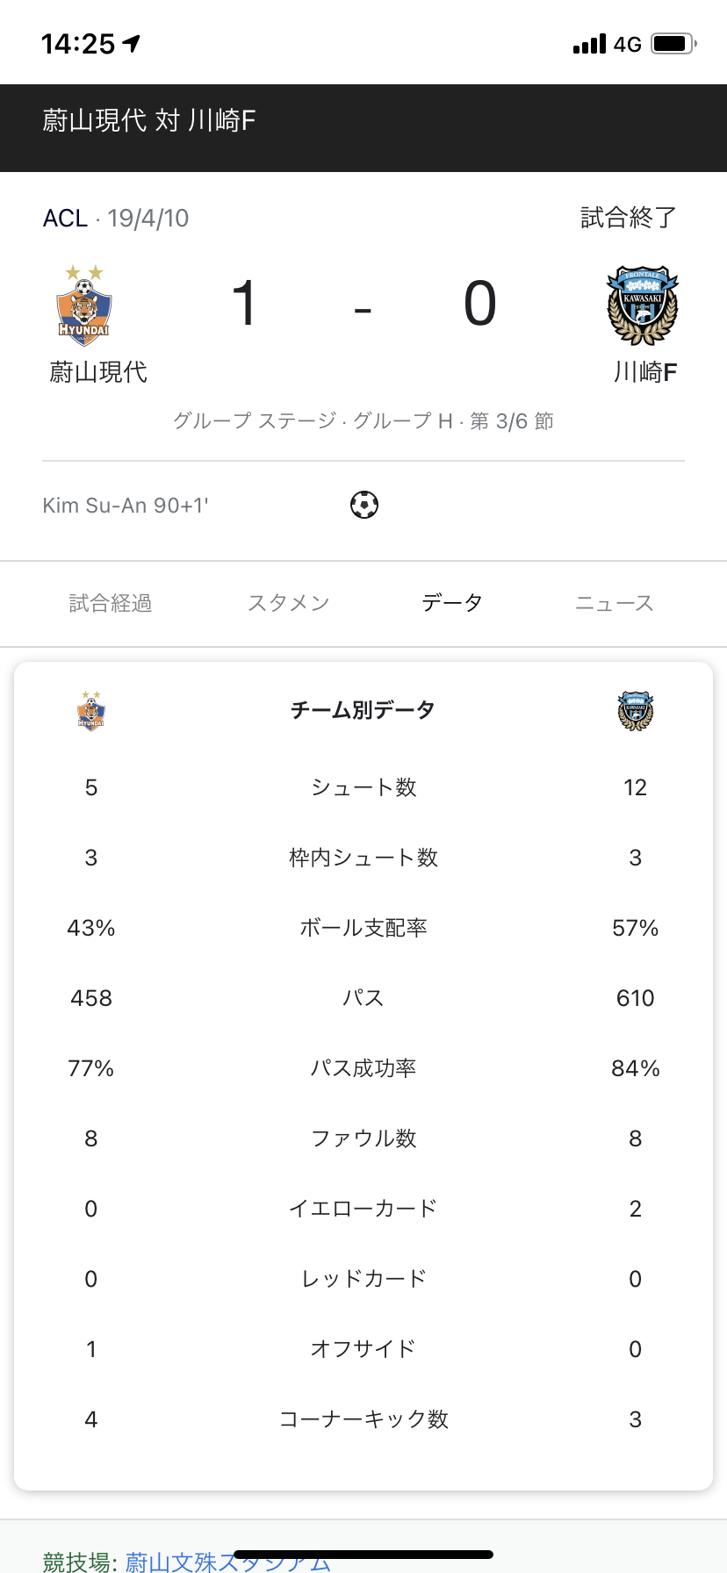Open the ニュース tab
This screenshot has width=727, height=1573.
tap(615, 603)
